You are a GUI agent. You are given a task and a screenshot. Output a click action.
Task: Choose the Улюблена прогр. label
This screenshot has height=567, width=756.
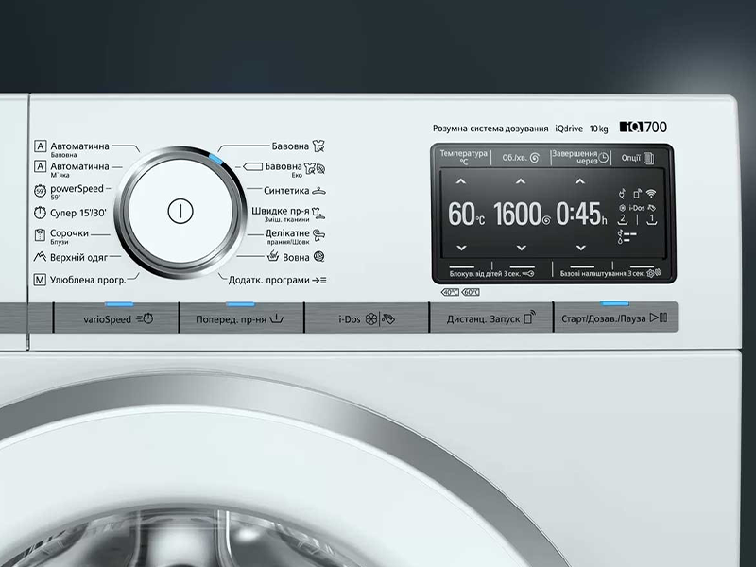pyautogui.click(x=88, y=280)
